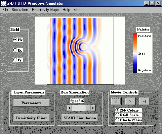Image resolution: width=162 pixels, height=134 pixels.
Task: Click the right arrow of Speed scrollbar
Action: [93, 108]
